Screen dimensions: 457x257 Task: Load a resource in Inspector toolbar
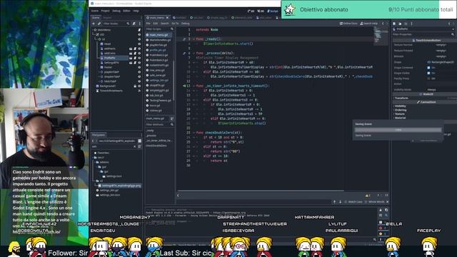(x=400, y=24)
